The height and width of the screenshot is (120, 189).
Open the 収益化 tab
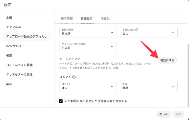[105, 18]
